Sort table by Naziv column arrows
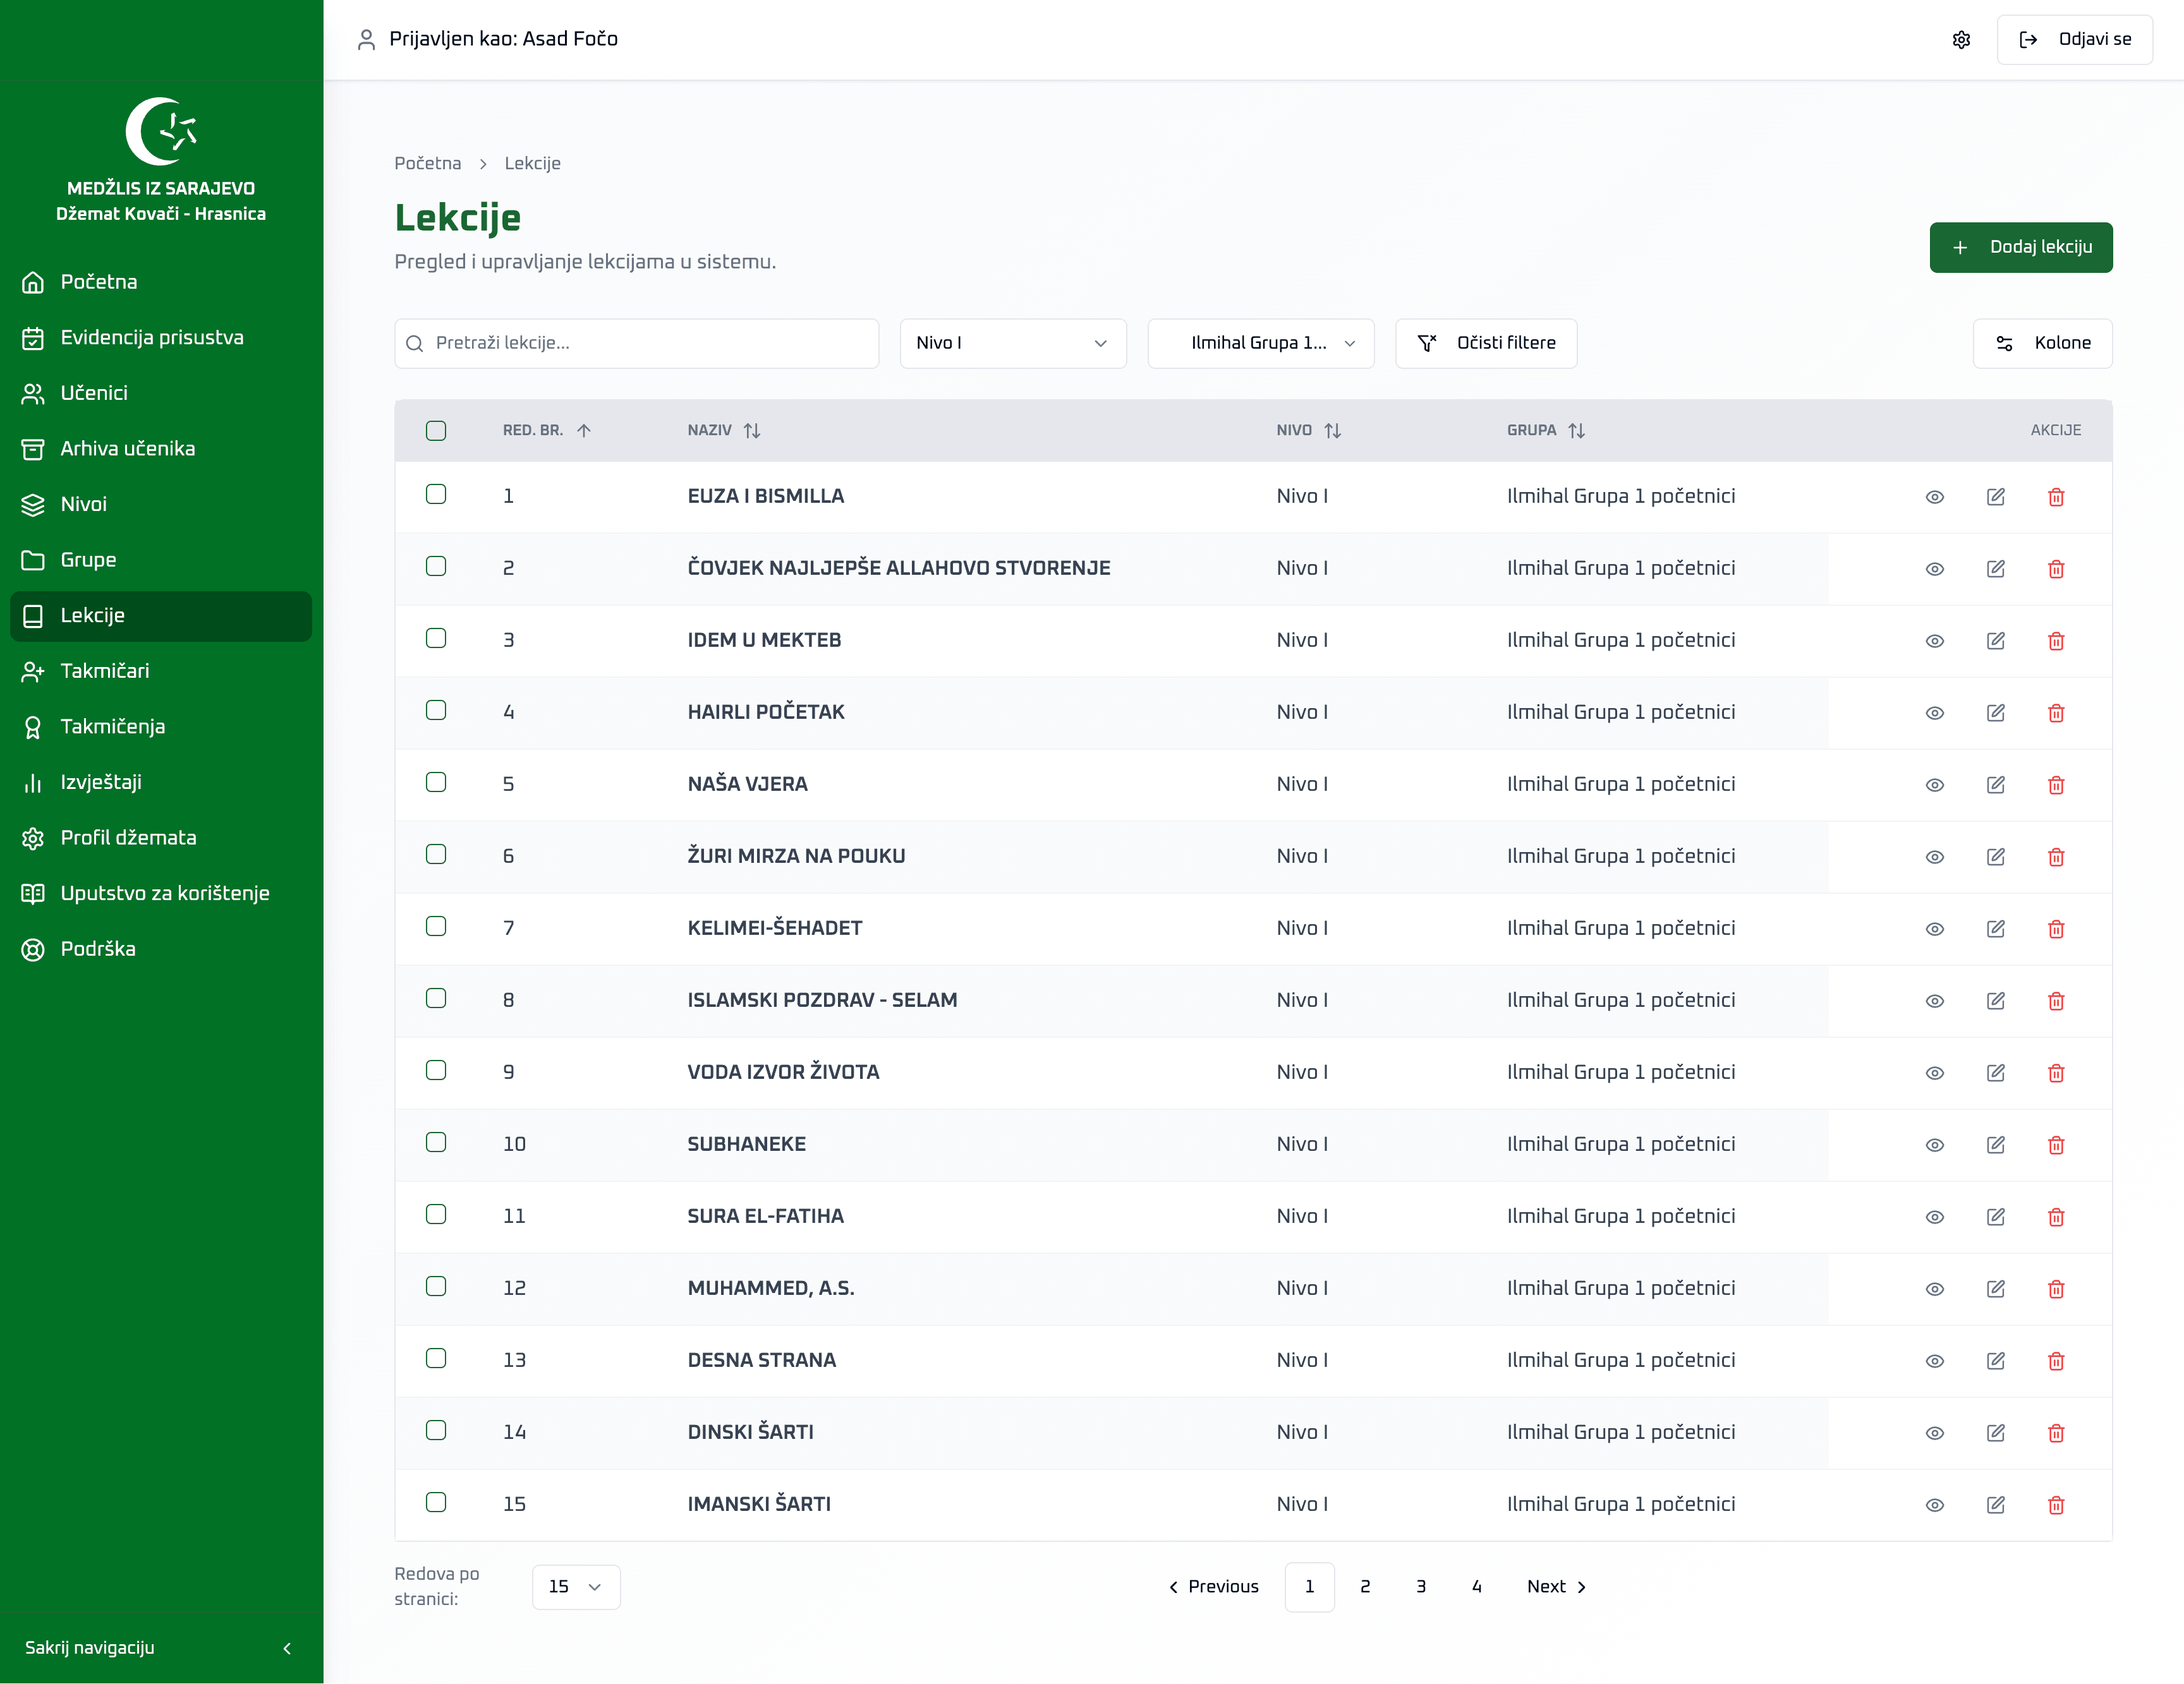This screenshot has width=2184, height=1684. pyautogui.click(x=752, y=431)
